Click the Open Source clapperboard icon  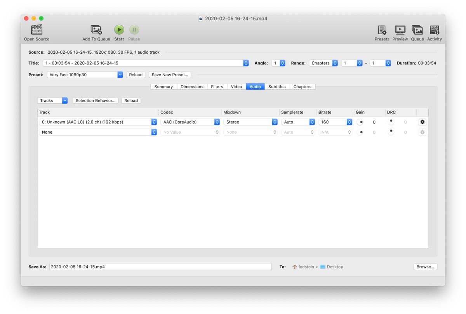point(37,30)
